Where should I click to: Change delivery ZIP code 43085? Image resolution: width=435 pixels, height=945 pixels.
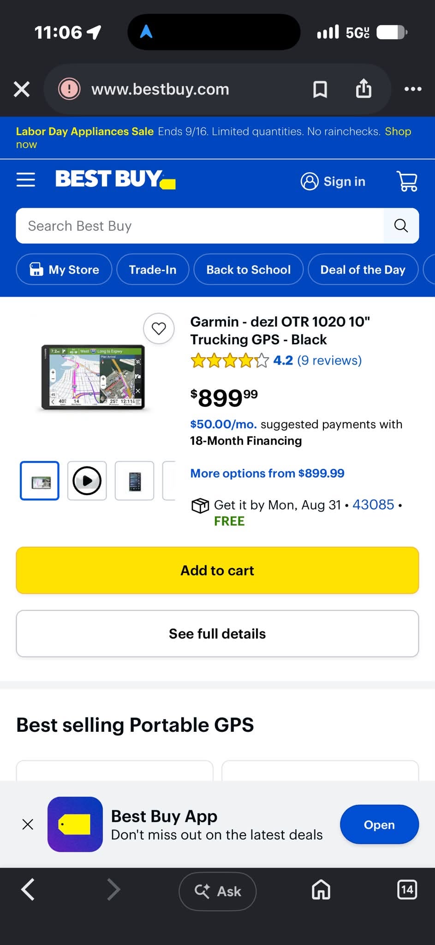(x=373, y=505)
